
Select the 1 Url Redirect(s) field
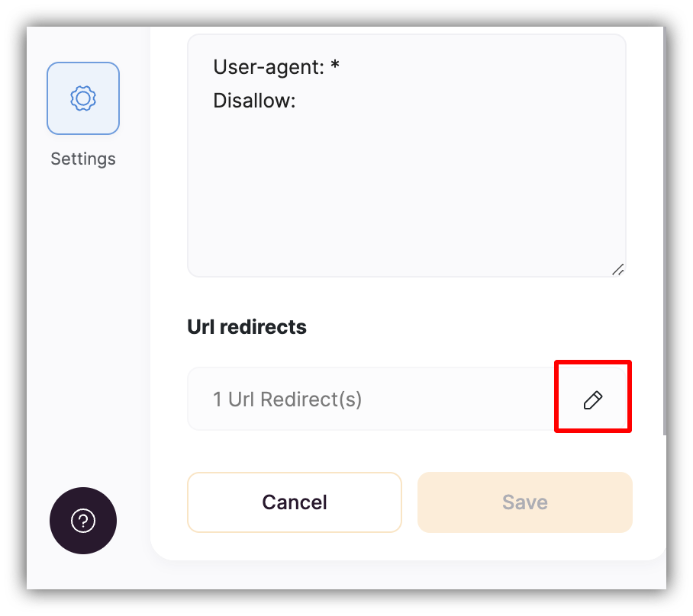(343, 399)
